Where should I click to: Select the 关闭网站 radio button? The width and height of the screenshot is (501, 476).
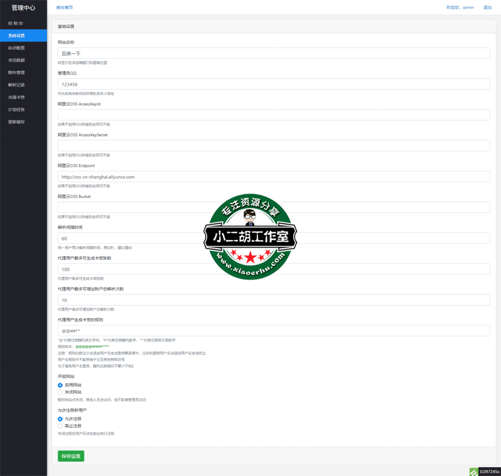(x=60, y=392)
